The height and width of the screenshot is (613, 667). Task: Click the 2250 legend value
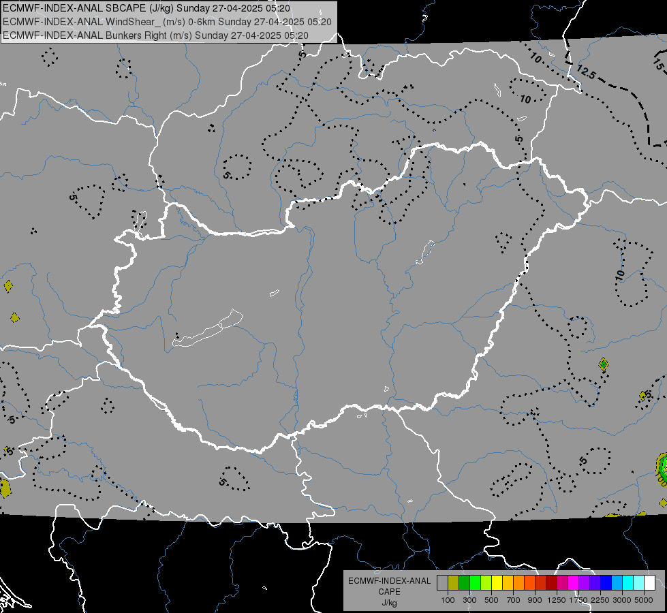600,600
